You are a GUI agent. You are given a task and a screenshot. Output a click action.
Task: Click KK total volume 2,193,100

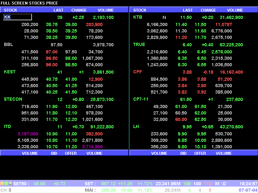tap(103, 17)
